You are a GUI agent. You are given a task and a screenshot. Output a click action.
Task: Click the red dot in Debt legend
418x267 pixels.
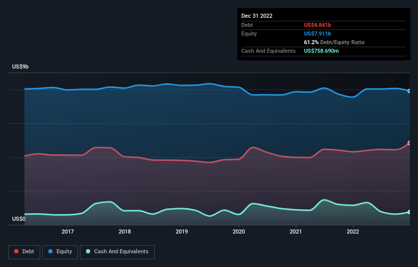click(16, 251)
